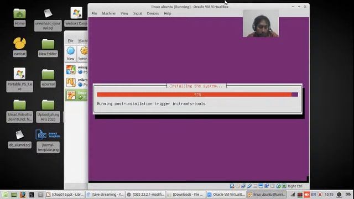
Task: Click display settings icon in VM status bar
Action: tap(261, 186)
